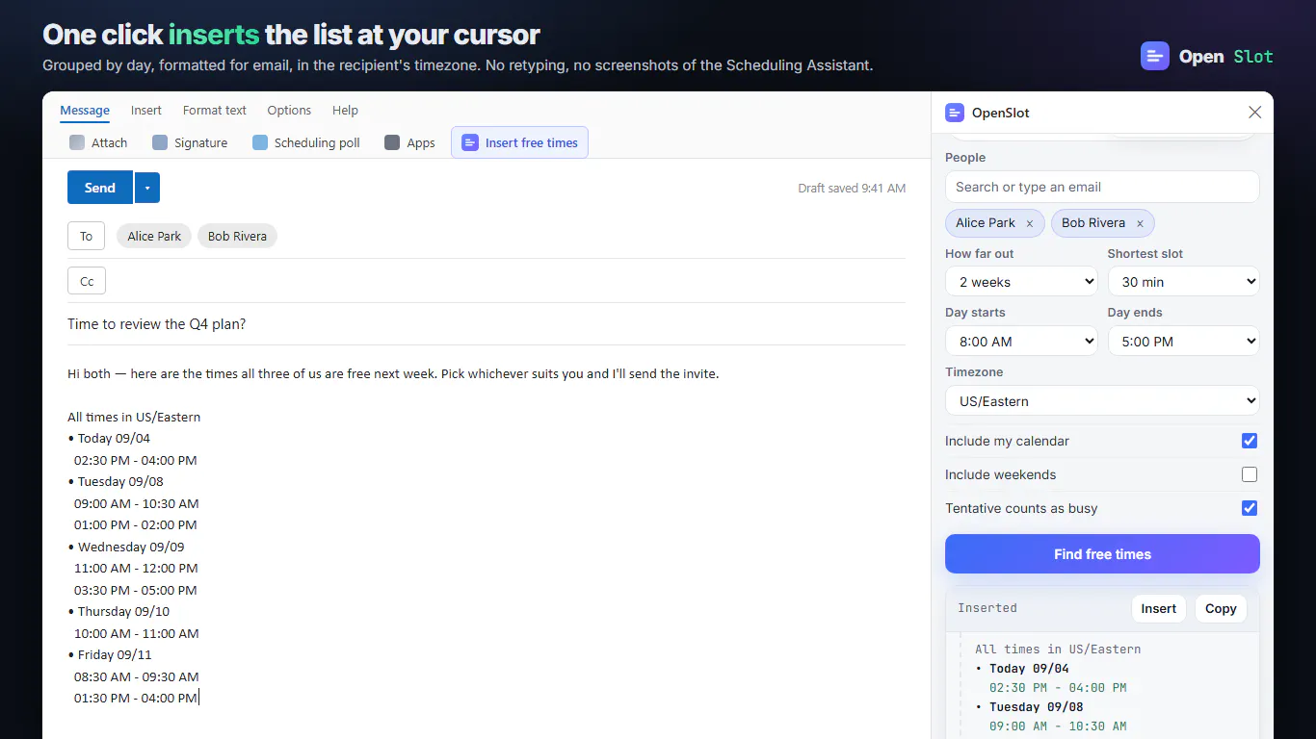Image resolution: width=1316 pixels, height=739 pixels.
Task: Click 'Draft saved 9:41 AM' text
Action: click(852, 188)
